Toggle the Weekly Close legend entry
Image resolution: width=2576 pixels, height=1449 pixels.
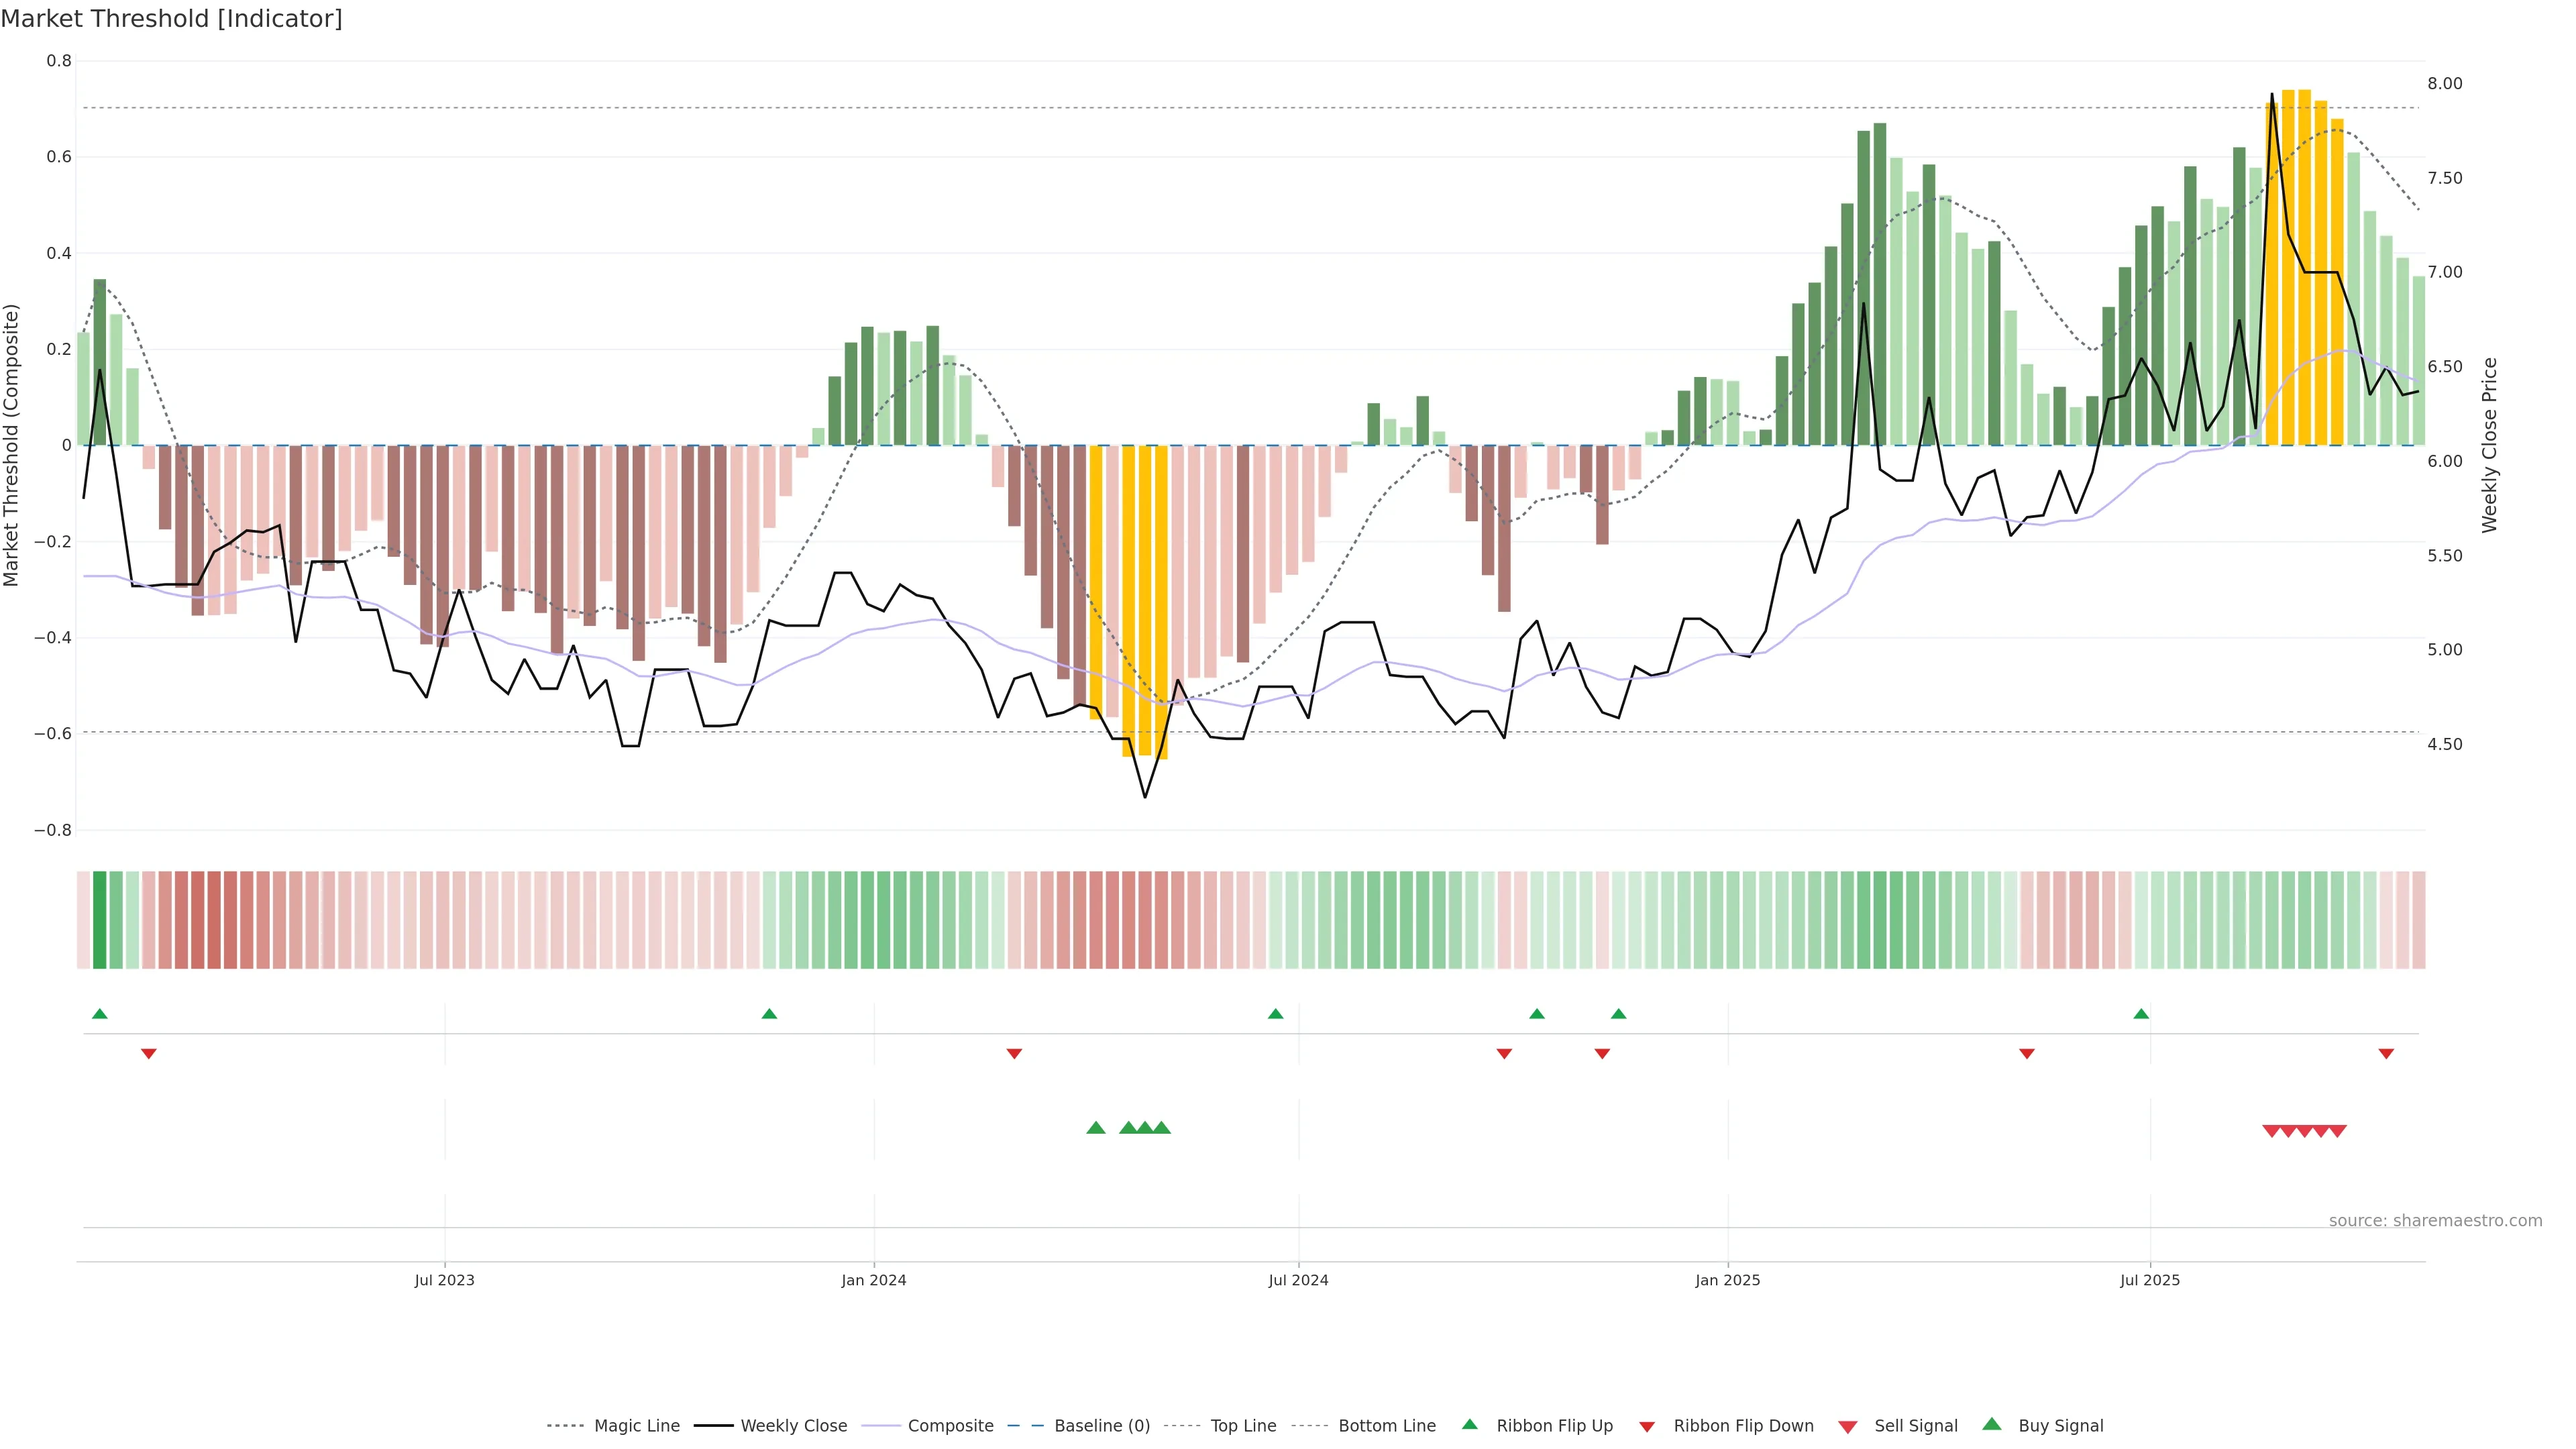tap(793, 1426)
